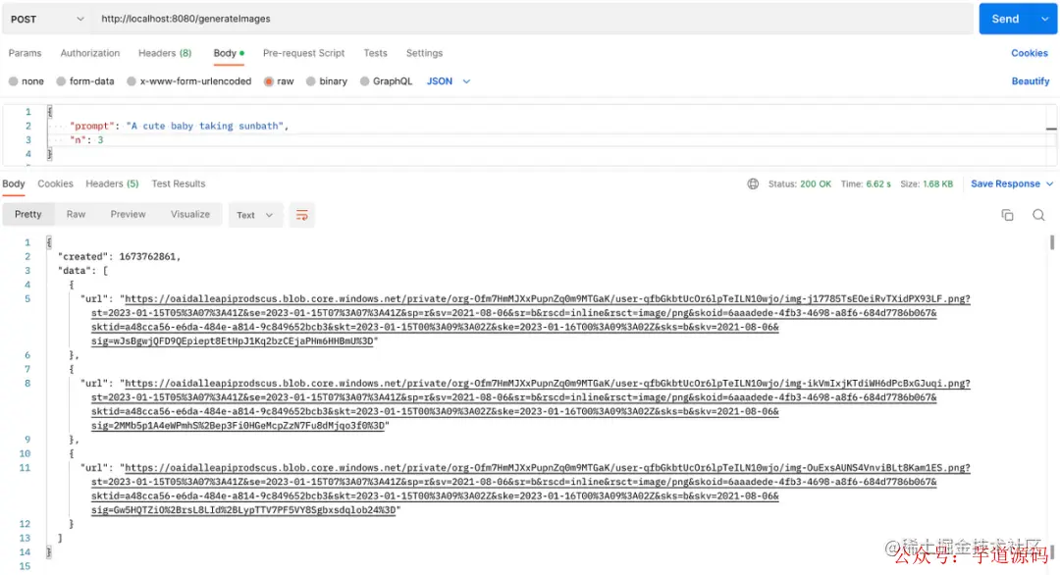Select the response Body tab

coord(14,183)
